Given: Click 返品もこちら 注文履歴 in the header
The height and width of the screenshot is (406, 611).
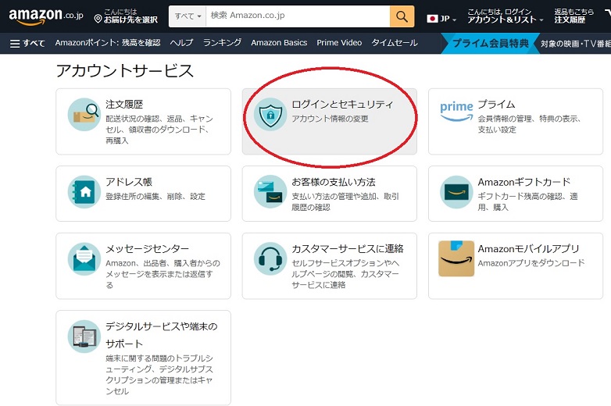Looking at the screenshot, I should coord(573,16).
